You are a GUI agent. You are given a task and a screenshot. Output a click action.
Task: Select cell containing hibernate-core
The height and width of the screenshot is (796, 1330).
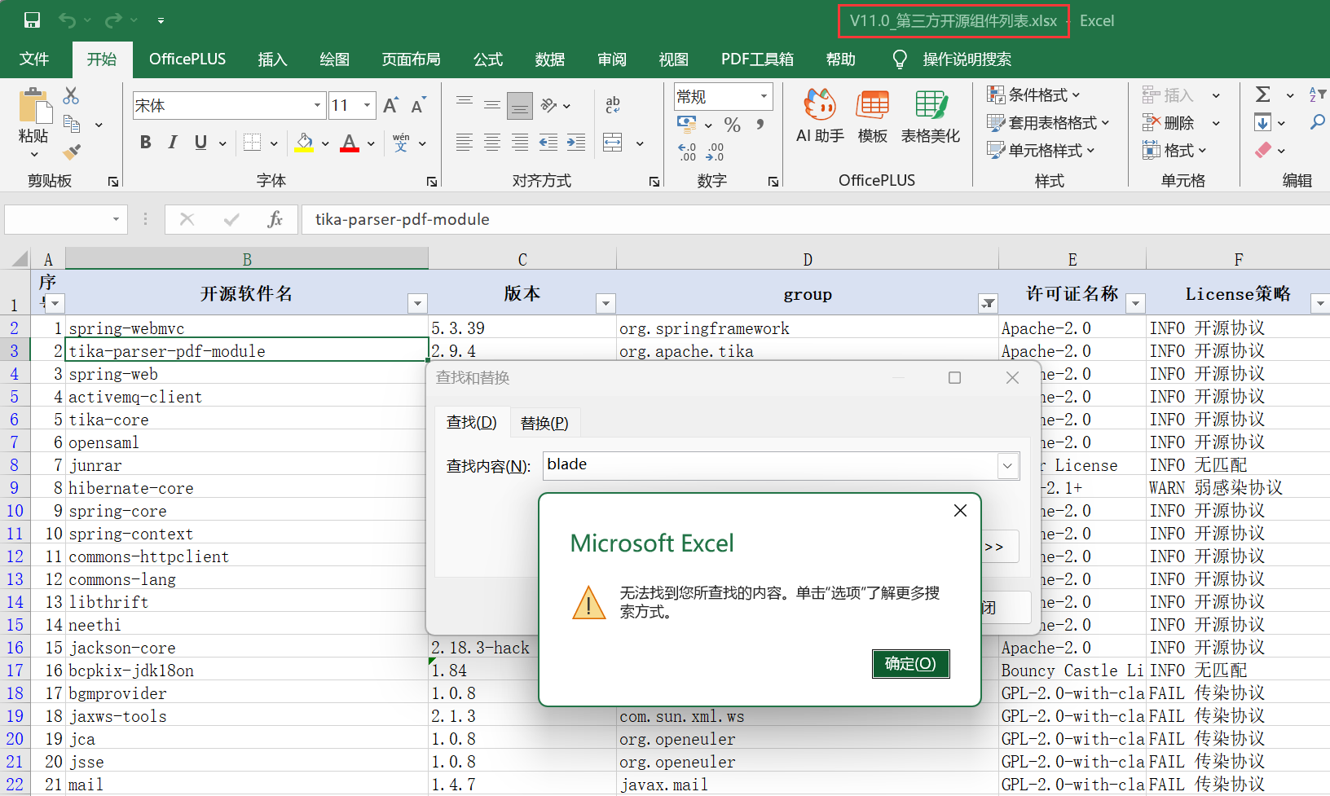coord(246,488)
